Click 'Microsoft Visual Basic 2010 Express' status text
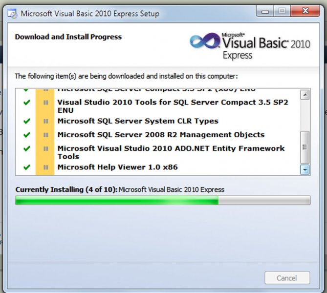 coord(172,189)
